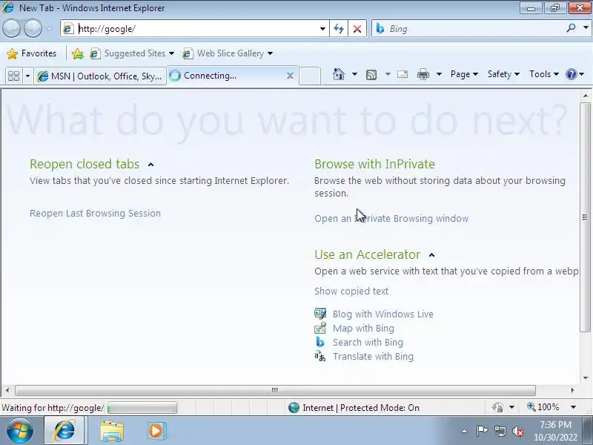Image resolution: width=593 pixels, height=445 pixels.
Task: Click the vertical scrollbar thumb
Action: (586, 217)
